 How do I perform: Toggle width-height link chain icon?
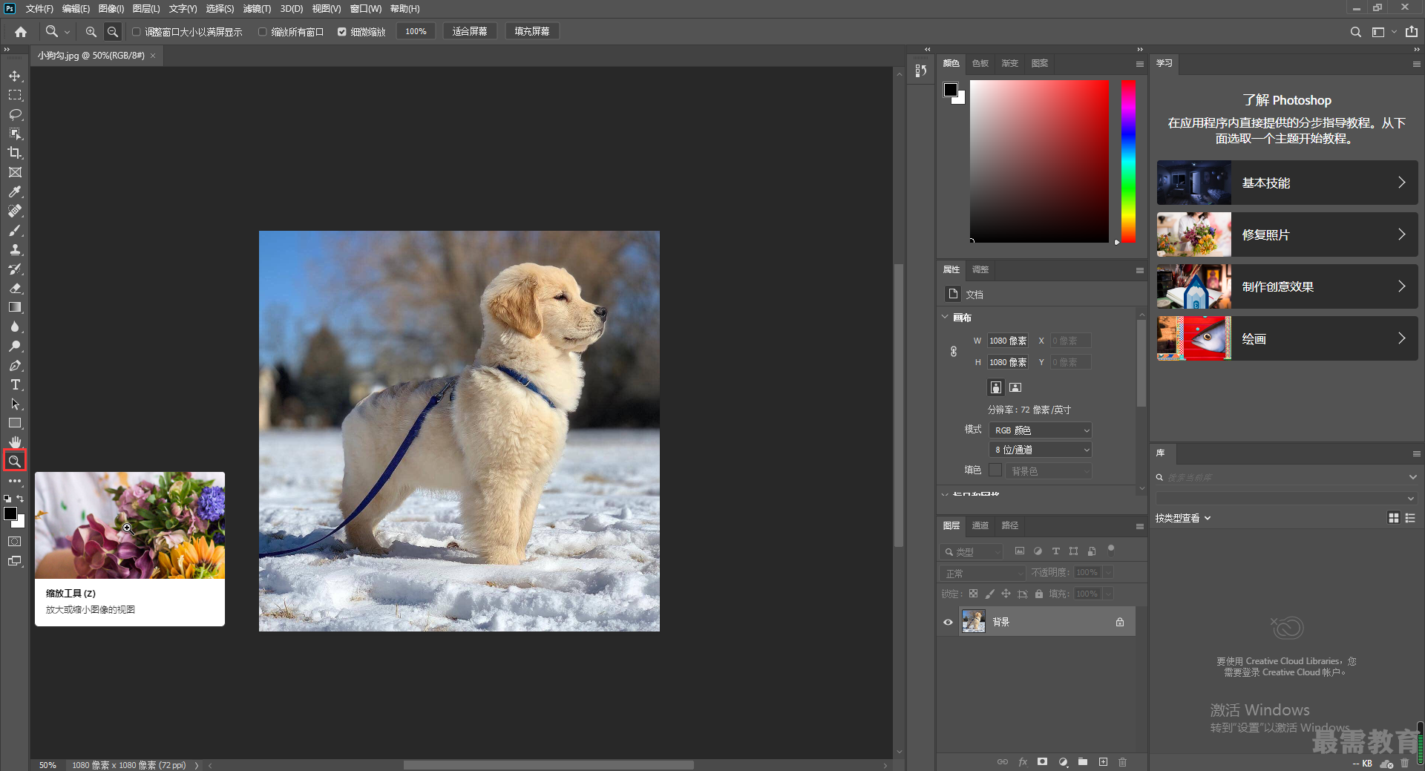[x=954, y=352]
